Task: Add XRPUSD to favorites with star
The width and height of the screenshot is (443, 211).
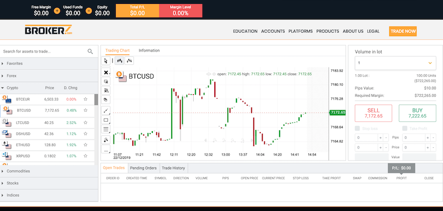Action: (85, 156)
